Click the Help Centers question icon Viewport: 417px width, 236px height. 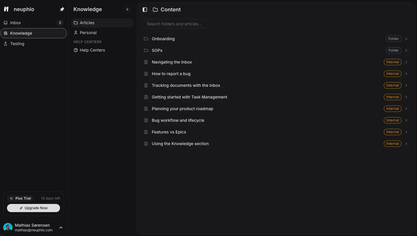[76, 50]
